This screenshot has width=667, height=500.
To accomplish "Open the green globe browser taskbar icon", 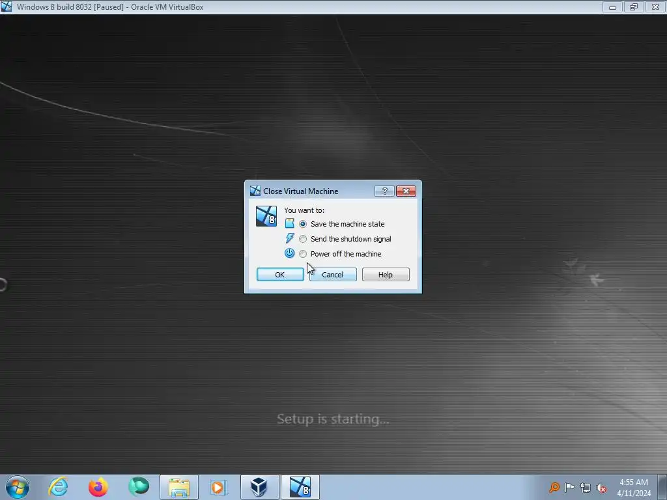I will pyautogui.click(x=139, y=487).
